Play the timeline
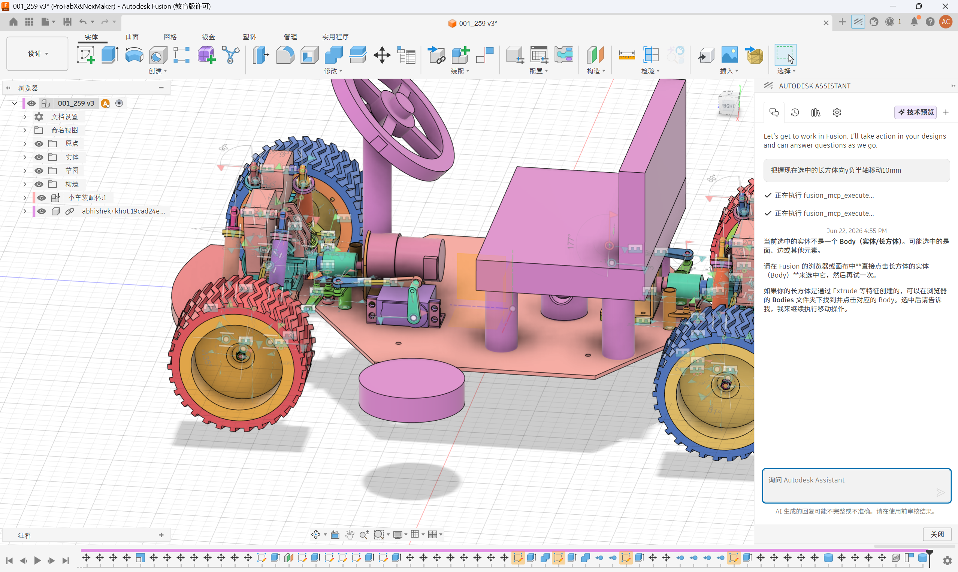The height and width of the screenshot is (572, 958). pos(37,560)
